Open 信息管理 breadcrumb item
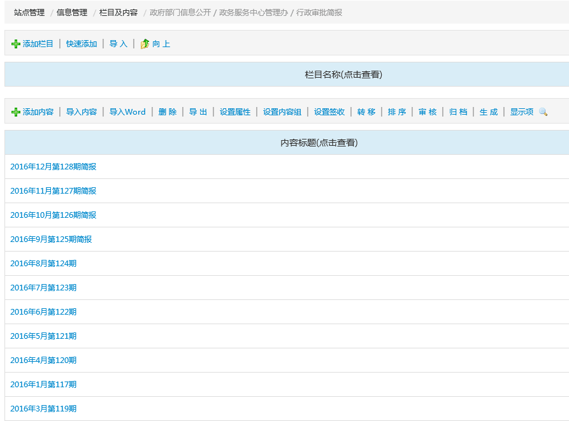The height and width of the screenshot is (421, 569). point(72,13)
